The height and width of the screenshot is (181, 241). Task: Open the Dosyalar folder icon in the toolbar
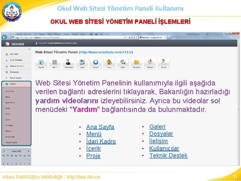pyautogui.click(x=137, y=64)
